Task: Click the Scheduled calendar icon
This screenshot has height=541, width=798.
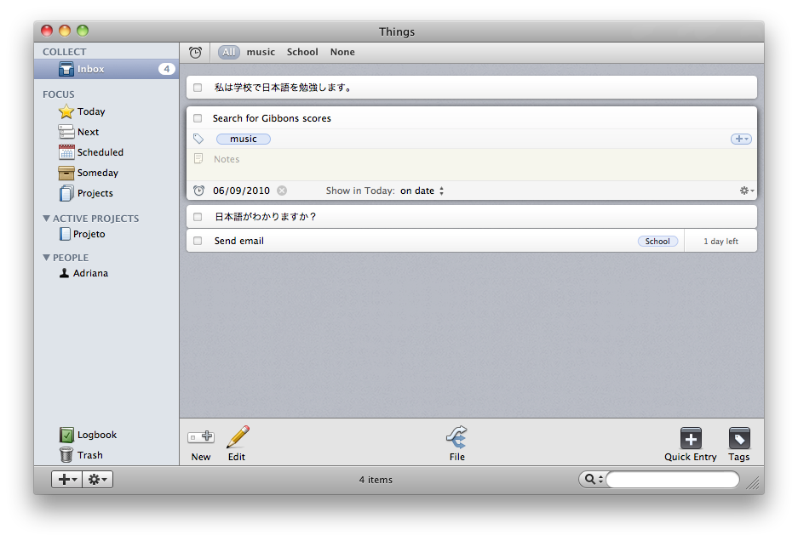Action: point(66,152)
